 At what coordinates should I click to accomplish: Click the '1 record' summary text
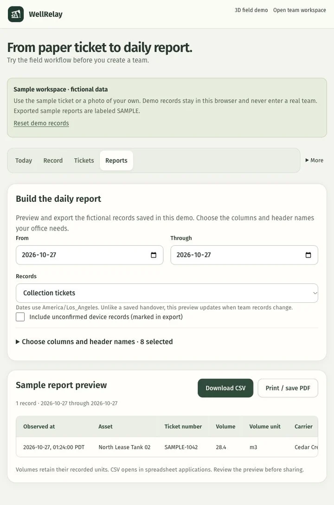coord(26,403)
